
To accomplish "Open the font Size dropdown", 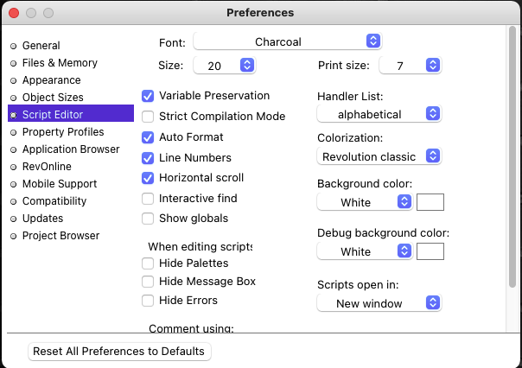I will click(225, 66).
